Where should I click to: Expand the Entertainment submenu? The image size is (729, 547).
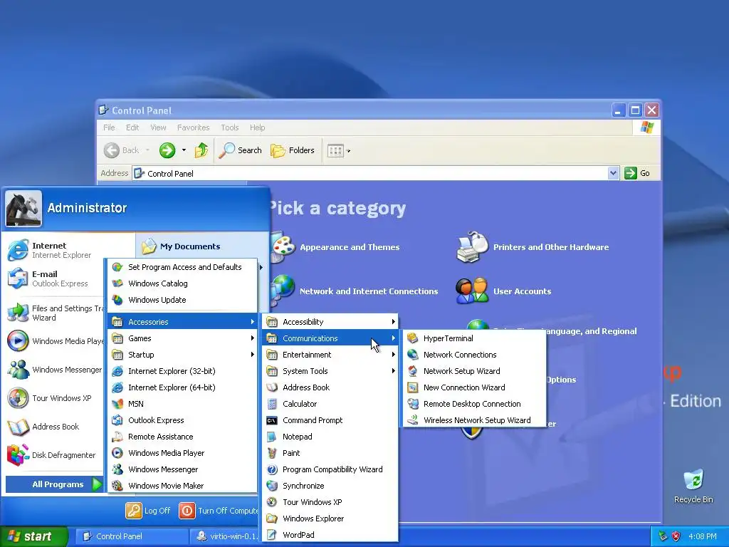coord(330,355)
